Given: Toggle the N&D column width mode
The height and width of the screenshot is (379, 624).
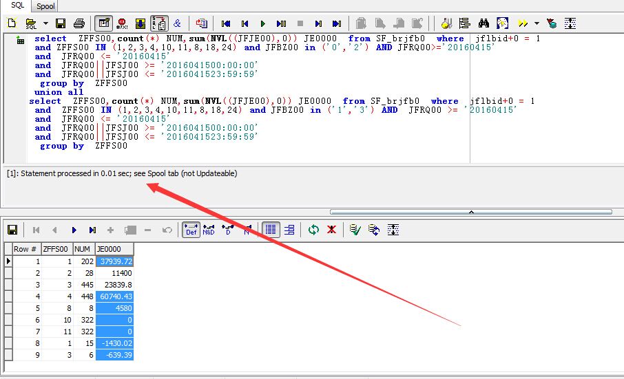Looking at the screenshot, I should (209, 230).
